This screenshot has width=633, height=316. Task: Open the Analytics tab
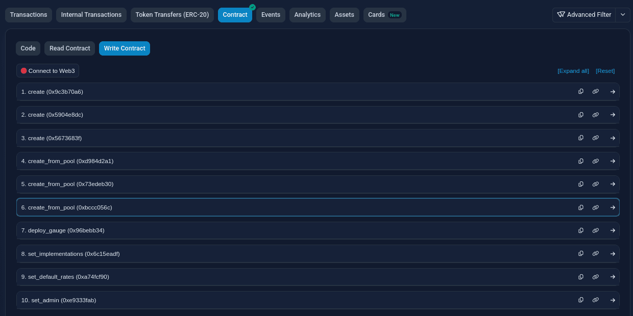[x=307, y=15]
